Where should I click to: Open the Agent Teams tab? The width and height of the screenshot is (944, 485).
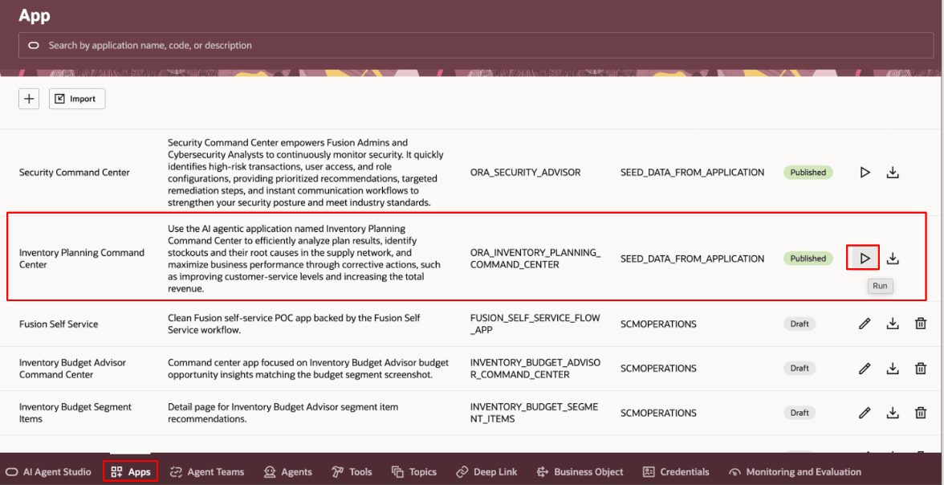[x=207, y=471]
